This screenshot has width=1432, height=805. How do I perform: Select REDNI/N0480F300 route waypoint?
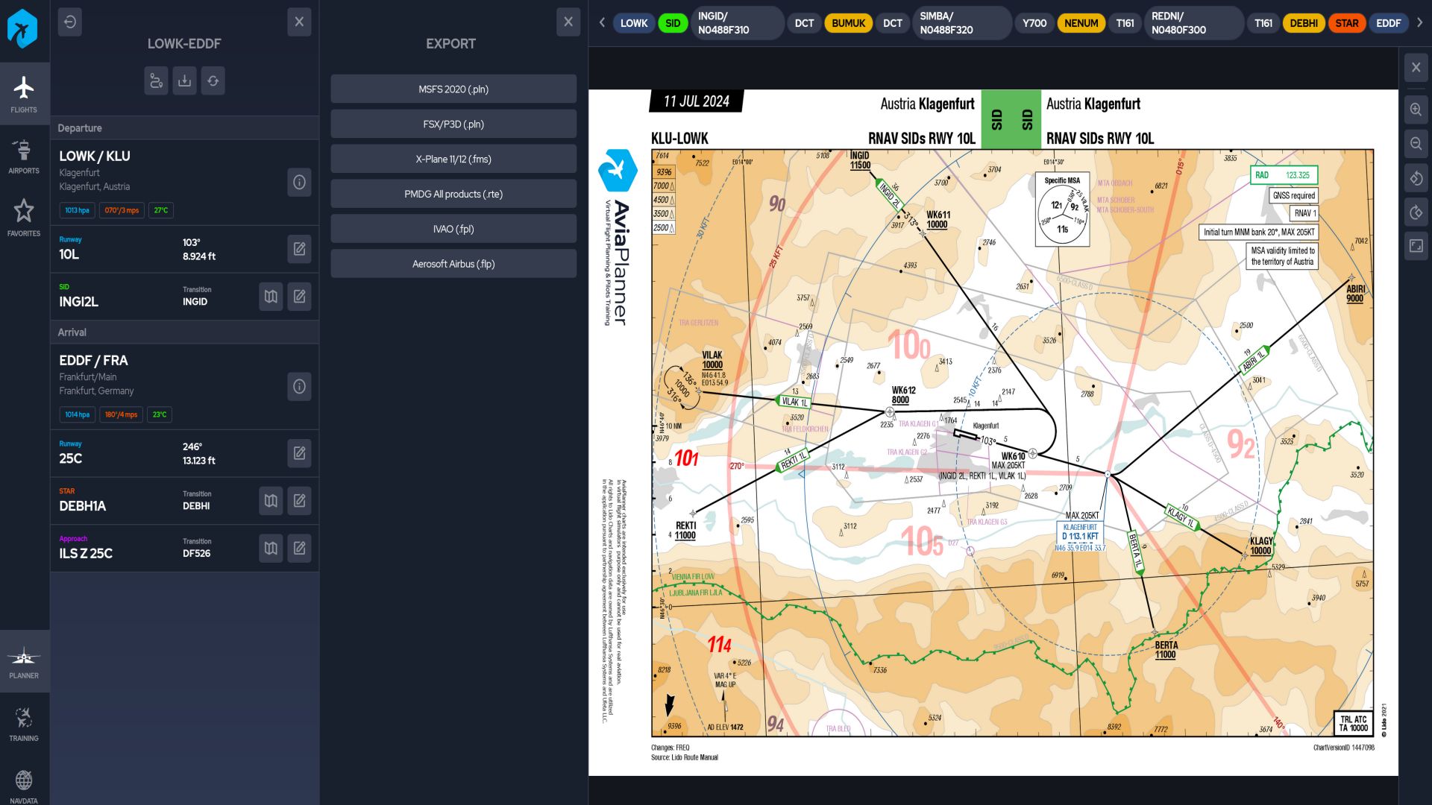1193,23
